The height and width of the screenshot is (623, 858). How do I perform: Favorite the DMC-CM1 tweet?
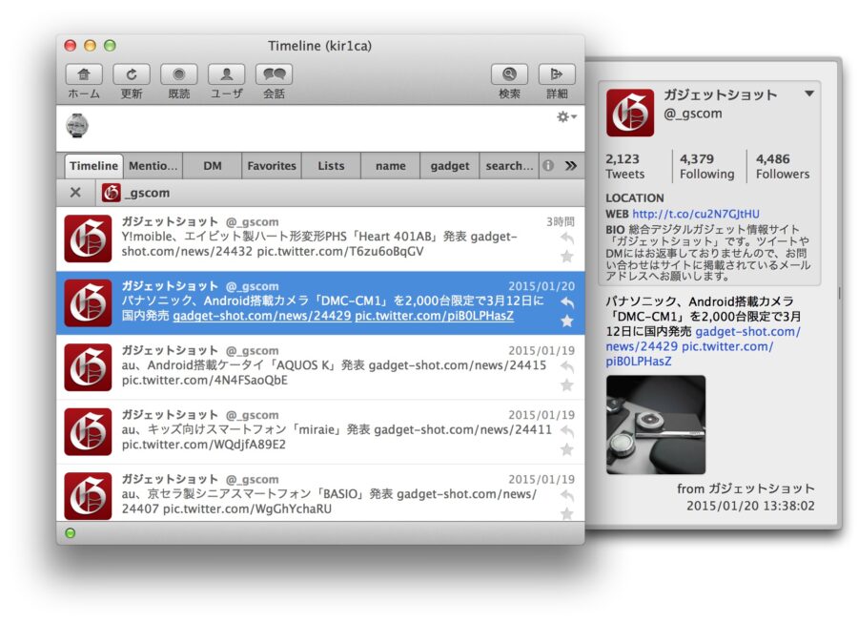tap(567, 321)
